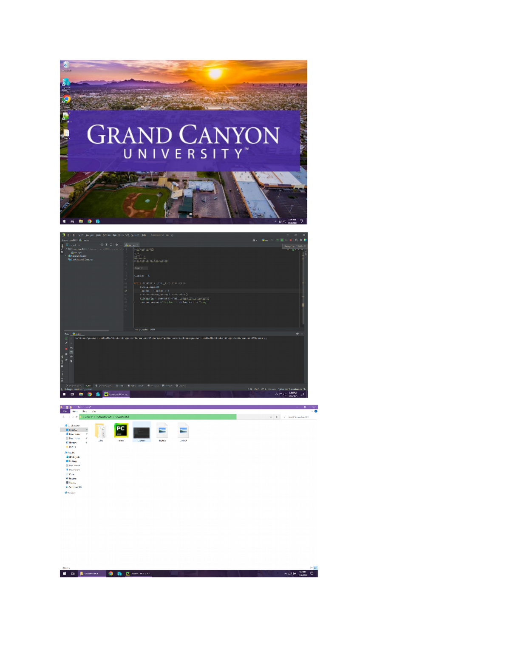Open Google Chrome from the desktop shortcut
510x660 pixels.
pos(66,99)
